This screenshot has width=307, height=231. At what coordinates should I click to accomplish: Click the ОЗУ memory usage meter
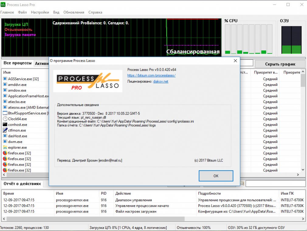[x=291, y=40]
